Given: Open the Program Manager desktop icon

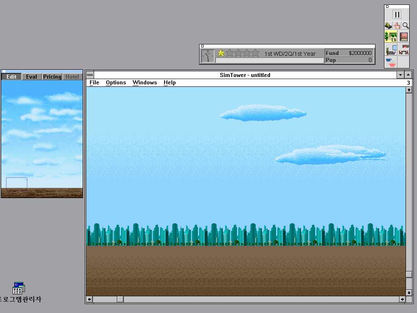Looking at the screenshot, I should (x=19, y=288).
